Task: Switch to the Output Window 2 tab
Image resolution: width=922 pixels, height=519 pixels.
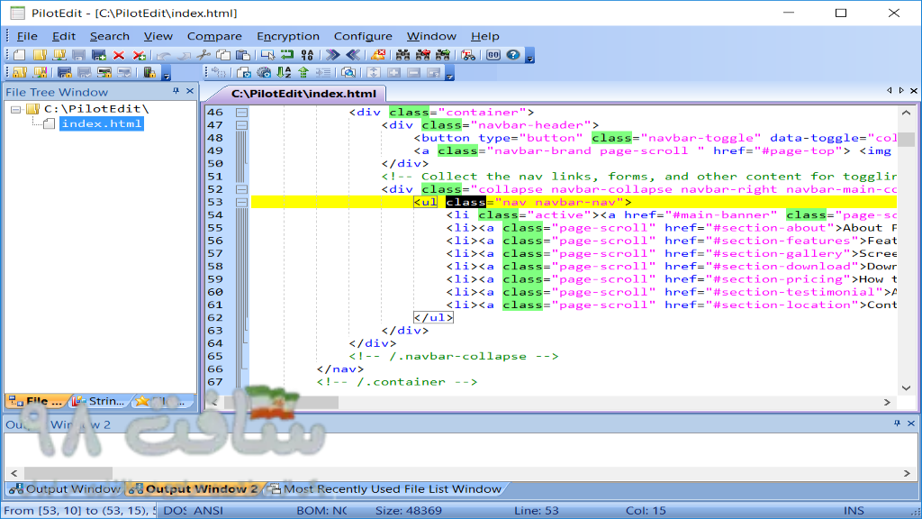Action: (x=194, y=489)
